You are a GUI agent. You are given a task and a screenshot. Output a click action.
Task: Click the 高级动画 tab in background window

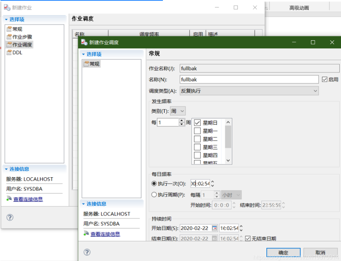click(x=299, y=8)
